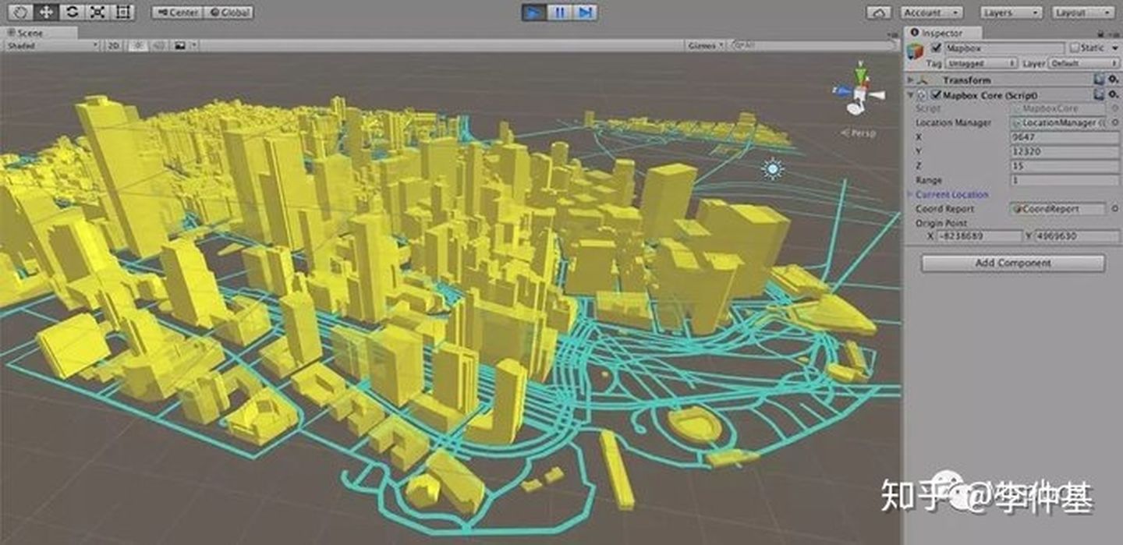Toggle 2D view mode
Viewport: 1123px width, 545px height.
(115, 46)
